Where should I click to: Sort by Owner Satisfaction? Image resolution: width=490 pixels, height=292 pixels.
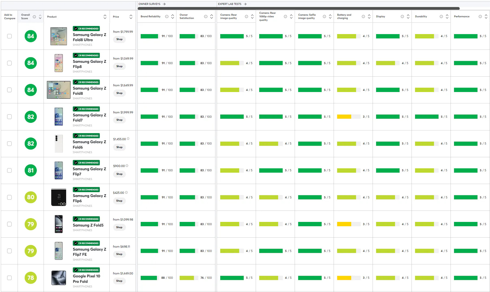(x=212, y=17)
